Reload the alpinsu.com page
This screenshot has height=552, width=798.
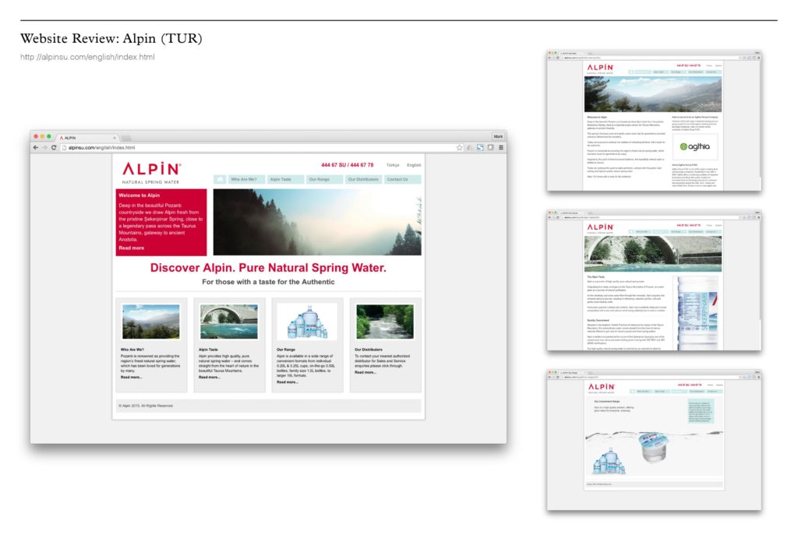tap(54, 147)
